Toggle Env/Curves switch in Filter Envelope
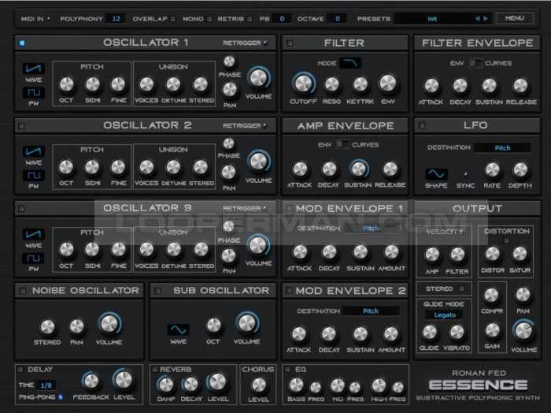Screen dimensions: 551x413 coord(476,63)
